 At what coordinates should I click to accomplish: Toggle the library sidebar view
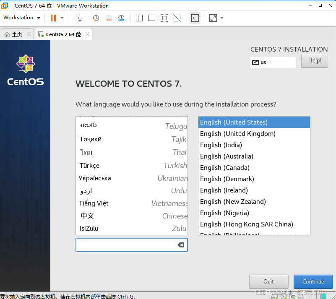pyautogui.click(x=139, y=18)
